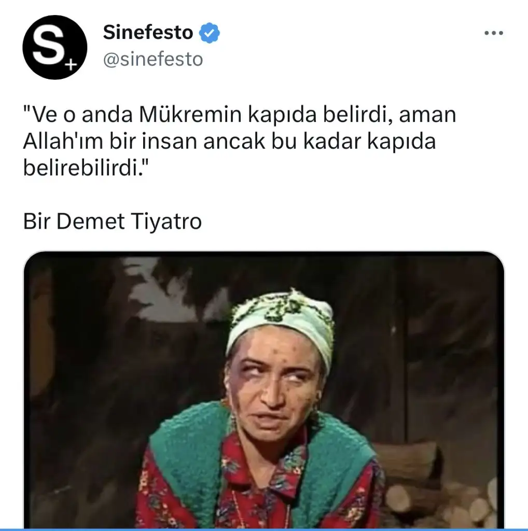Click the "Bir Demet Tiyatro" text line
The height and width of the screenshot is (531, 528).
pos(113,221)
